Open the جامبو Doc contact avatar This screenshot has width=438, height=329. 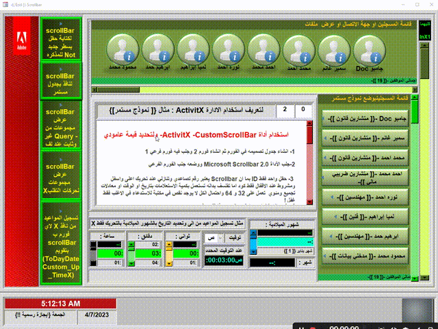tap(370, 50)
